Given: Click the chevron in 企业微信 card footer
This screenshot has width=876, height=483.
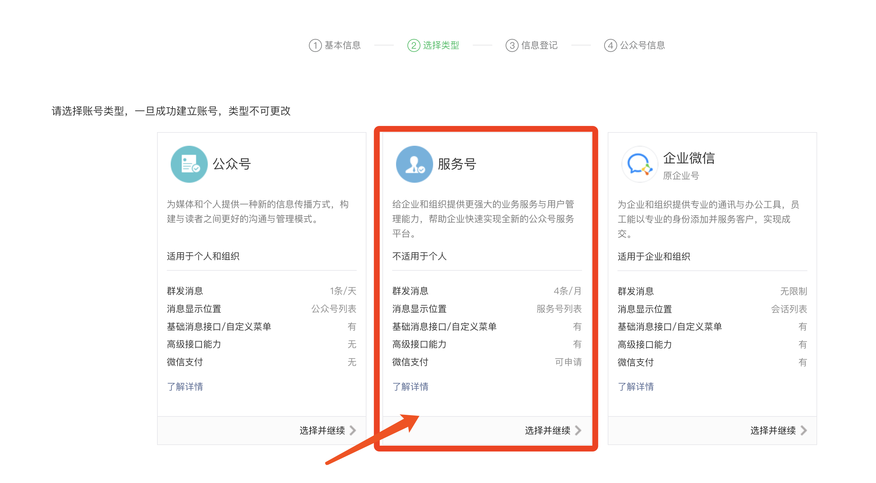Looking at the screenshot, I should [803, 430].
